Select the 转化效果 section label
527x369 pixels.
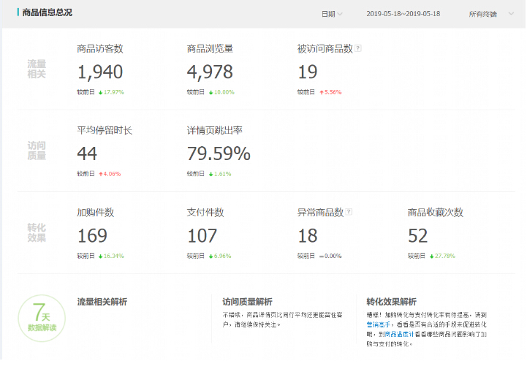tap(37, 232)
